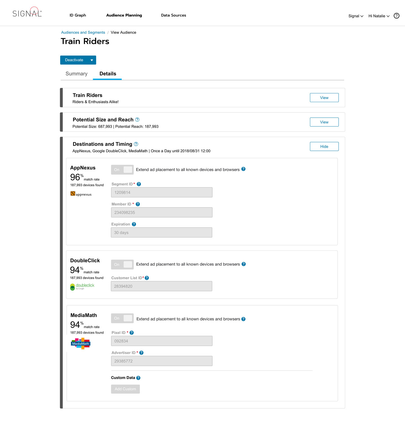Open the help circle icon in the header
405x428 pixels.
point(397,16)
